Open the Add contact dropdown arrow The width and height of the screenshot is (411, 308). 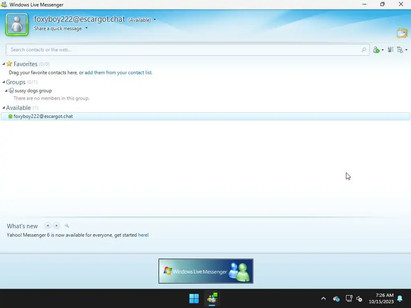(x=383, y=50)
